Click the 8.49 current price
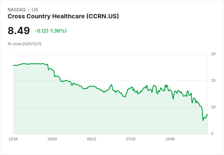224x155 pixels. (x=19, y=31)
